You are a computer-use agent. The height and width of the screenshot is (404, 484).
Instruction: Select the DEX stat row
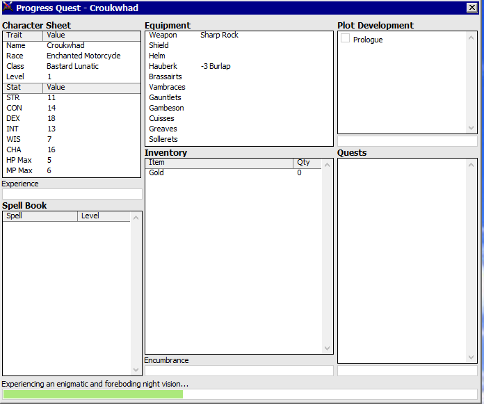click(x=72, y=119)
